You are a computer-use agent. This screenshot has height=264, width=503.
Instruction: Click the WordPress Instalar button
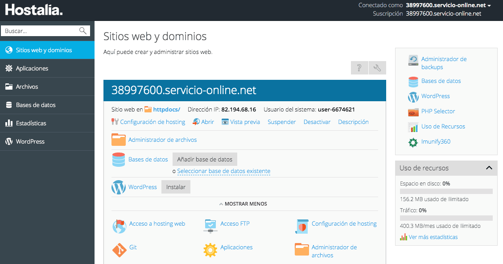176,187
